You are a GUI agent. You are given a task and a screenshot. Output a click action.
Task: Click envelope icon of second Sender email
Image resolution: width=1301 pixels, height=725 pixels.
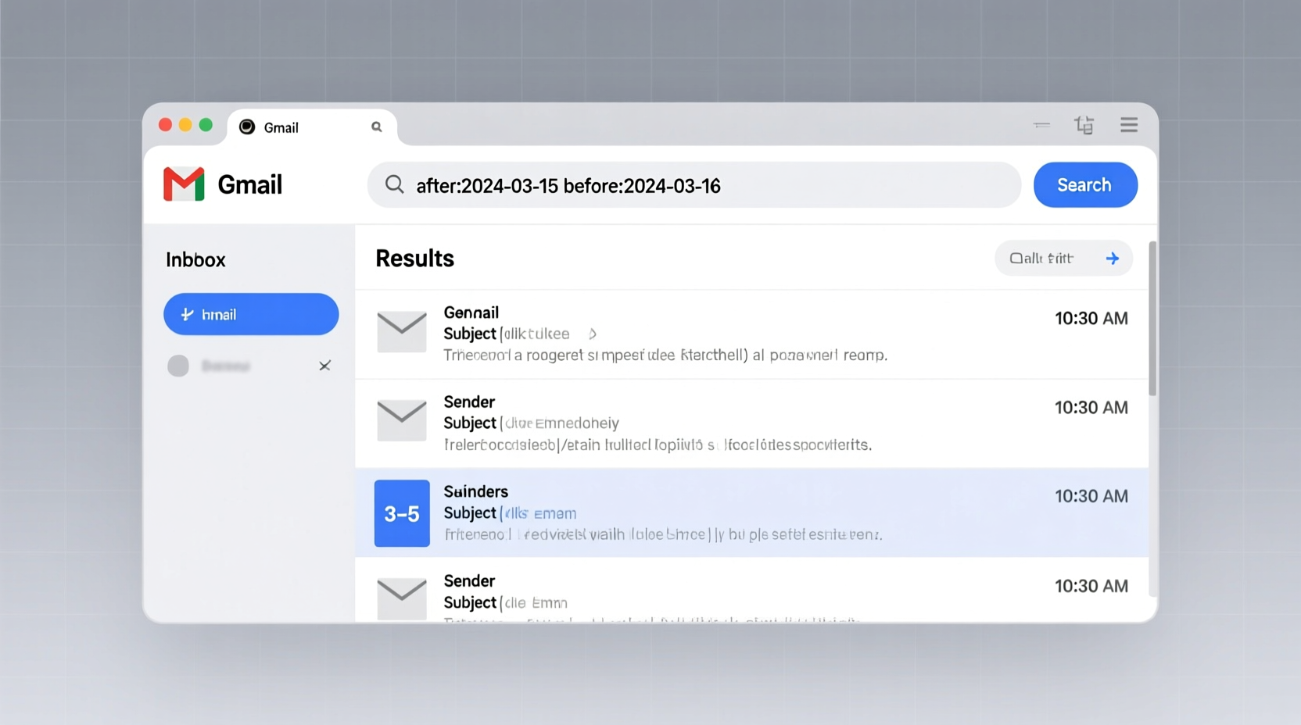[402, 420]
